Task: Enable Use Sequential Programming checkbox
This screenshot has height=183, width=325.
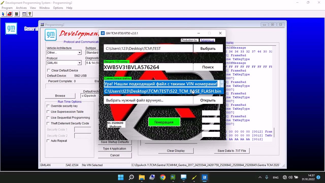Action: [48, 118]
